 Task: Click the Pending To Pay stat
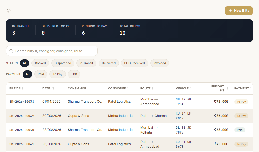pos(94,30)
